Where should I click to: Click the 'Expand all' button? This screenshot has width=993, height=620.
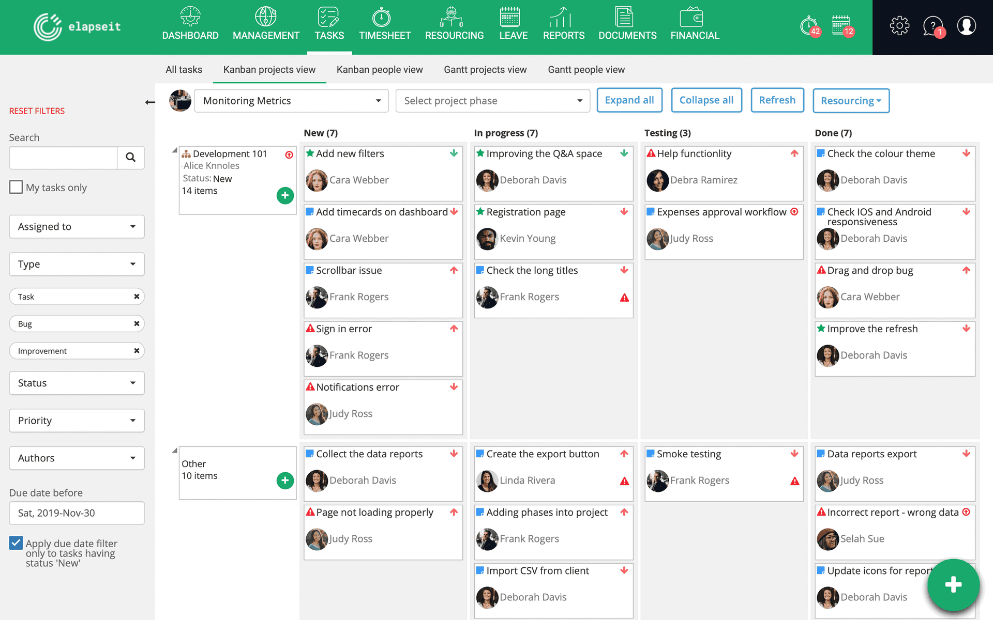629,100
